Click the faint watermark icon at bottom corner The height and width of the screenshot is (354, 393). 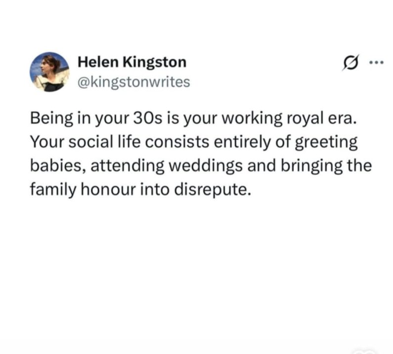365,351
